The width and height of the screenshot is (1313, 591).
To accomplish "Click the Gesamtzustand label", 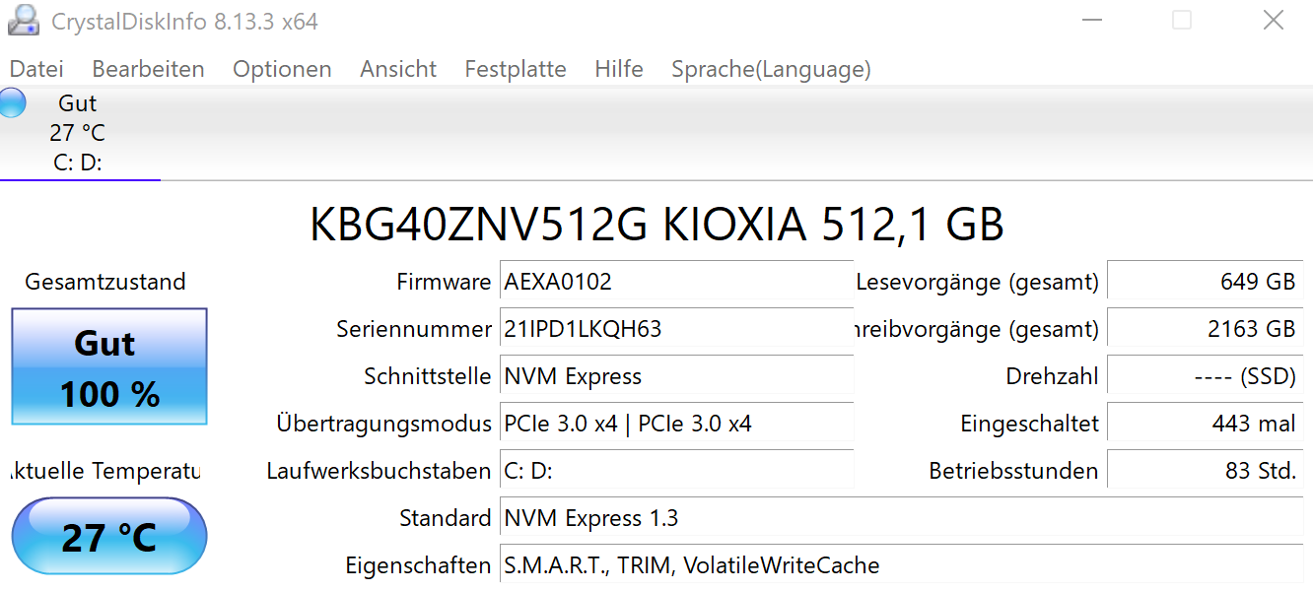I will [x=105, y=282].
